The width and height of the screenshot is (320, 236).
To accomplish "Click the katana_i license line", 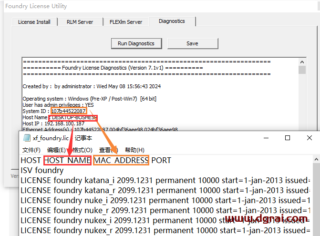I will (x=165, y=180).
